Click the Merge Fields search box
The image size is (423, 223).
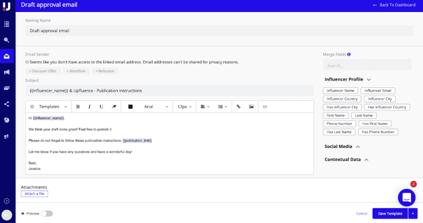(x=367, y=66)
